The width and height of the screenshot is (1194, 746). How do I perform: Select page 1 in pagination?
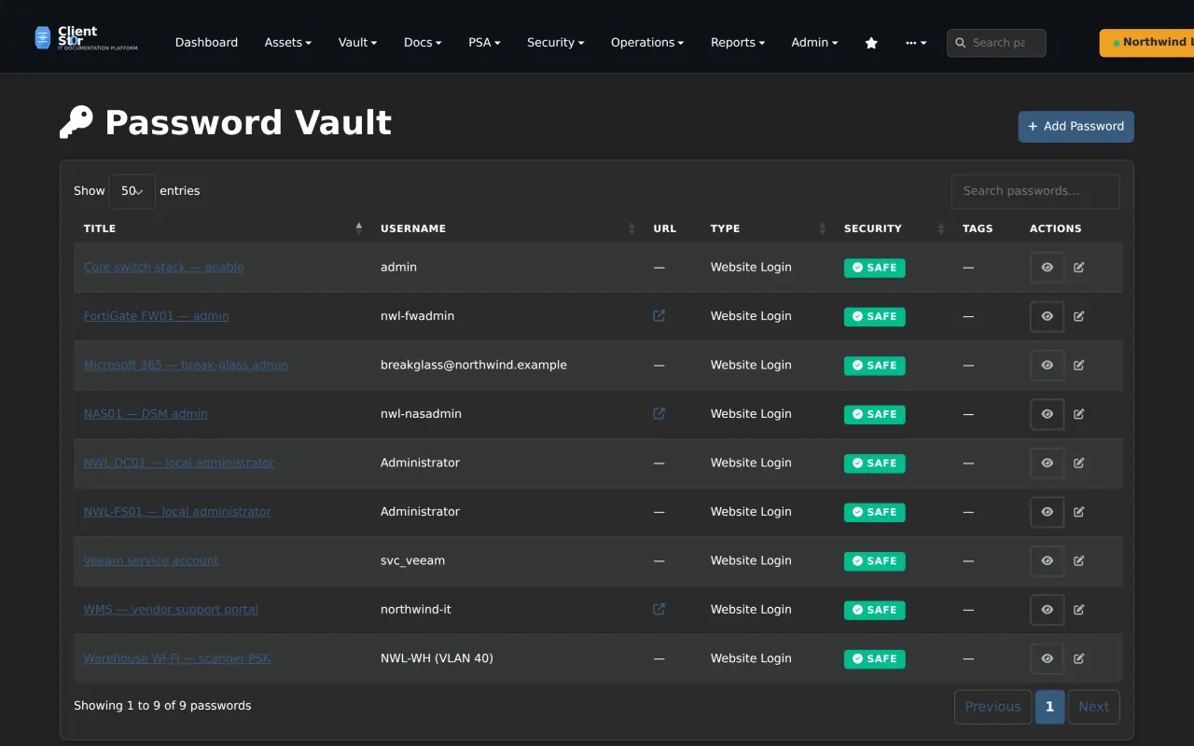point(1049,707)
